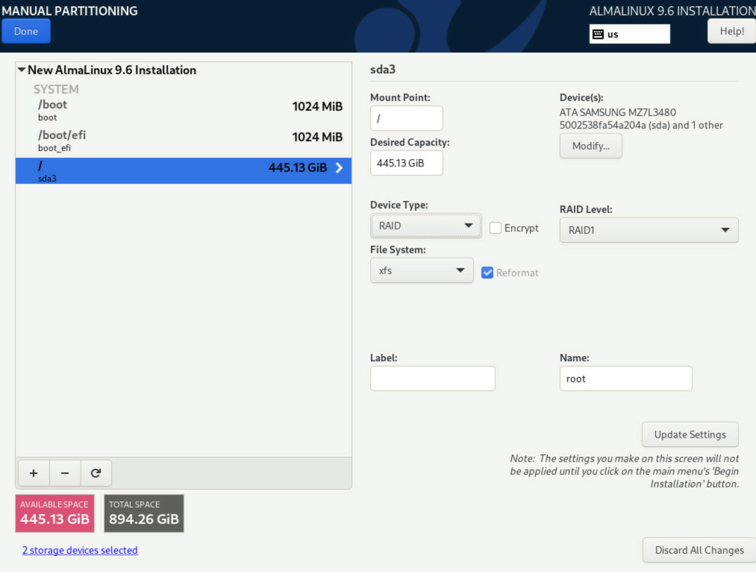Image resolution: width=756 pixels, height=572 pixels.
Task: Click the Name field containing root
Action: (626, 378)
